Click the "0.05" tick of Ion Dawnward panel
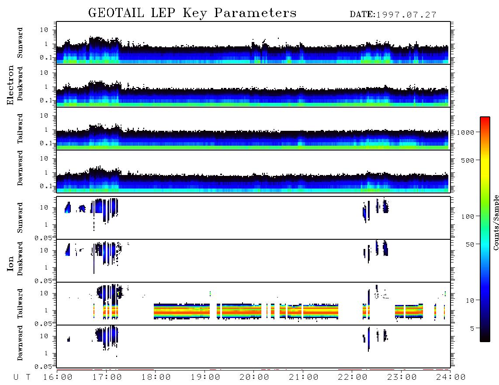 [43, 367]
